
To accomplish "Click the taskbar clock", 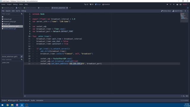I will point(187,105).
